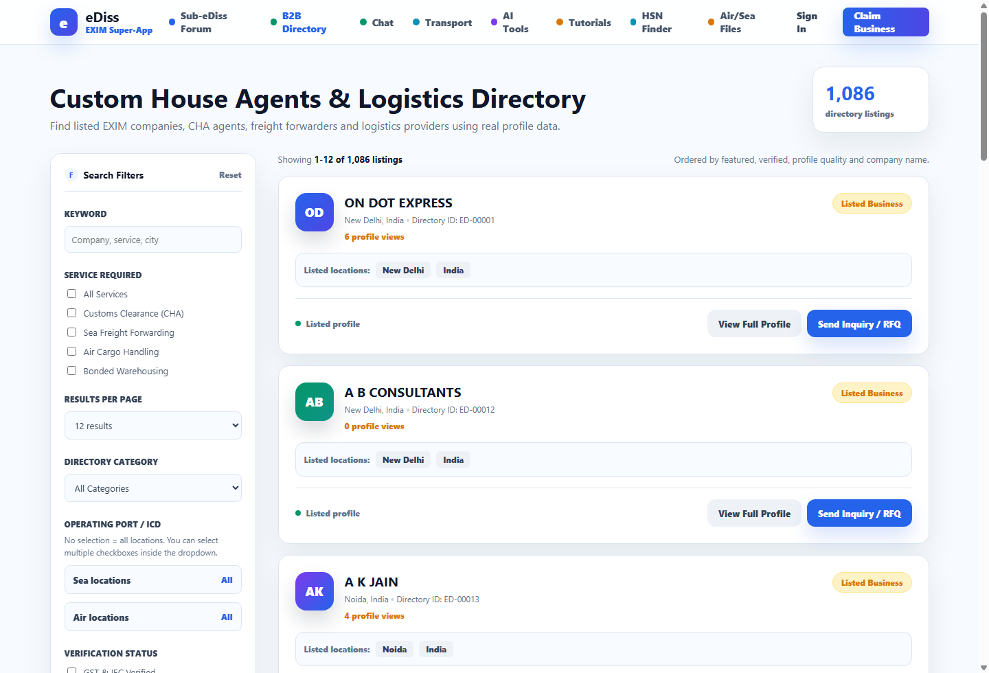View Full Profile of A B CONSULTANTS

tap(754, 514)
